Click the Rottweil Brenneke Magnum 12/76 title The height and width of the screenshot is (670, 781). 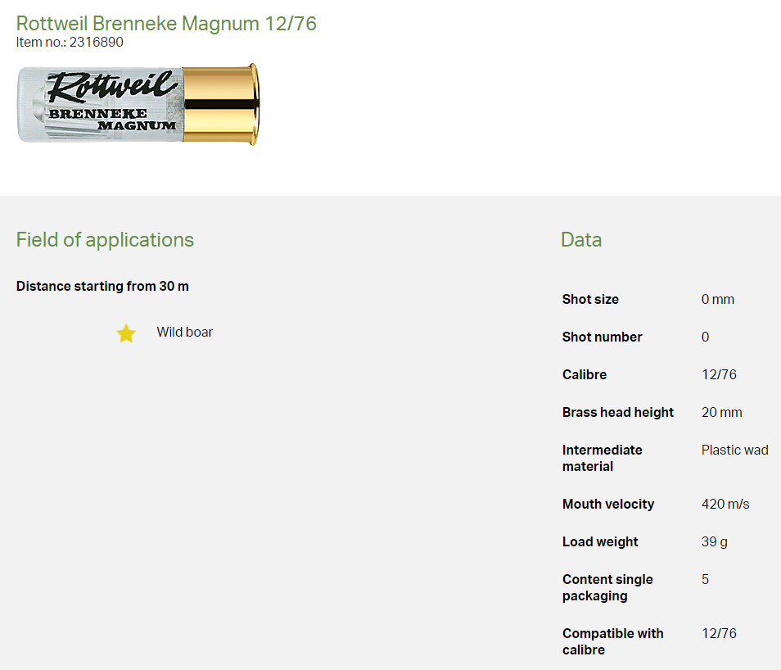point(166,24)
